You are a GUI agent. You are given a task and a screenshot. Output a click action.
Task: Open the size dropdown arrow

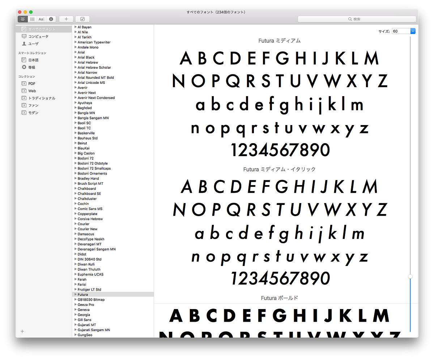click(413, 31)
